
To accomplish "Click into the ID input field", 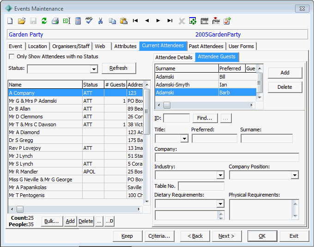I will pos(176,118).
